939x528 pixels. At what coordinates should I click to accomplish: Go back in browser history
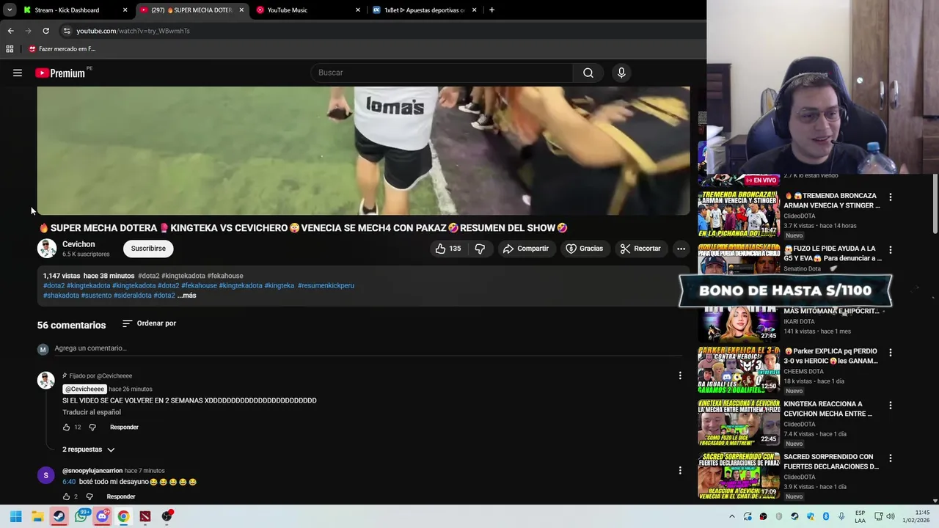coord(10,31)
